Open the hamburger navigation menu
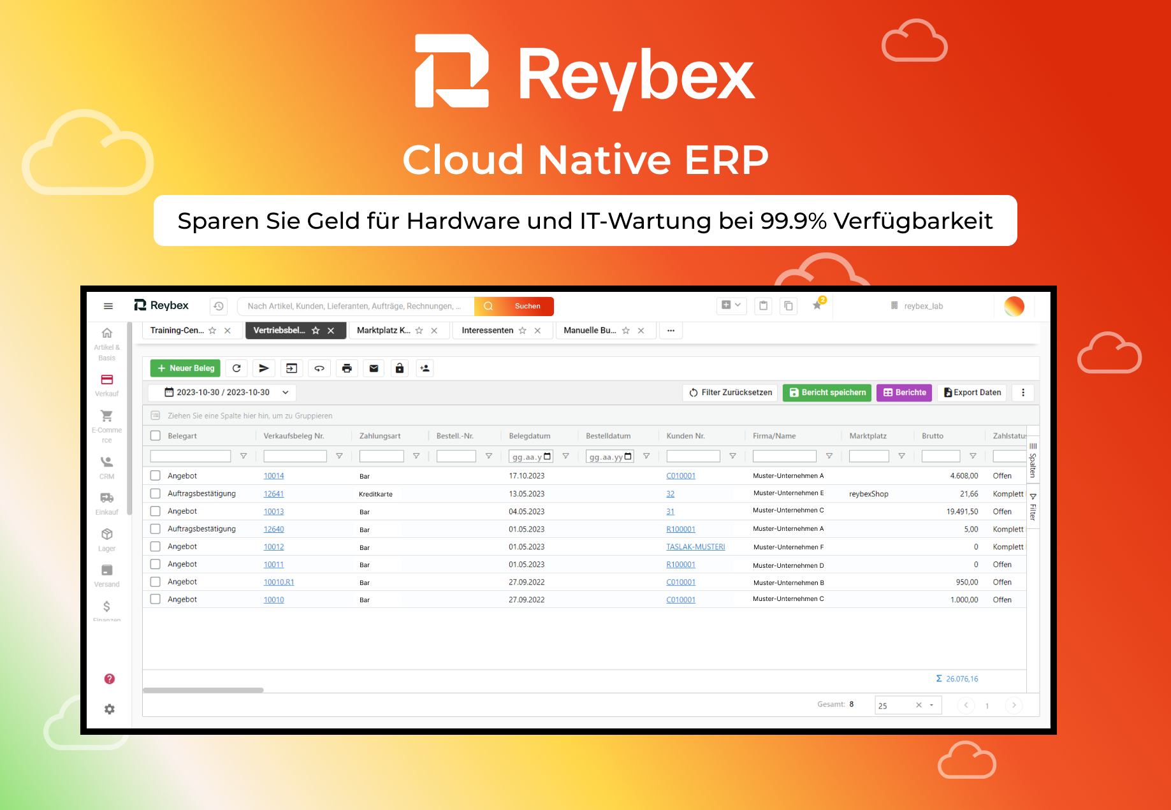Screen dimensions: 1171x810 click(x=108, y=306)
